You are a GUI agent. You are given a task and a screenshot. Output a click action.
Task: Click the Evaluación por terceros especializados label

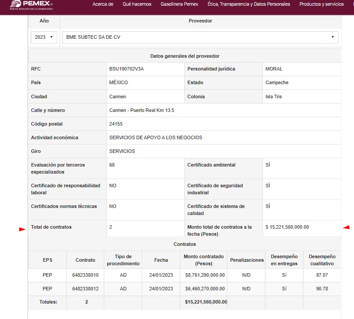tap(58, 168)
